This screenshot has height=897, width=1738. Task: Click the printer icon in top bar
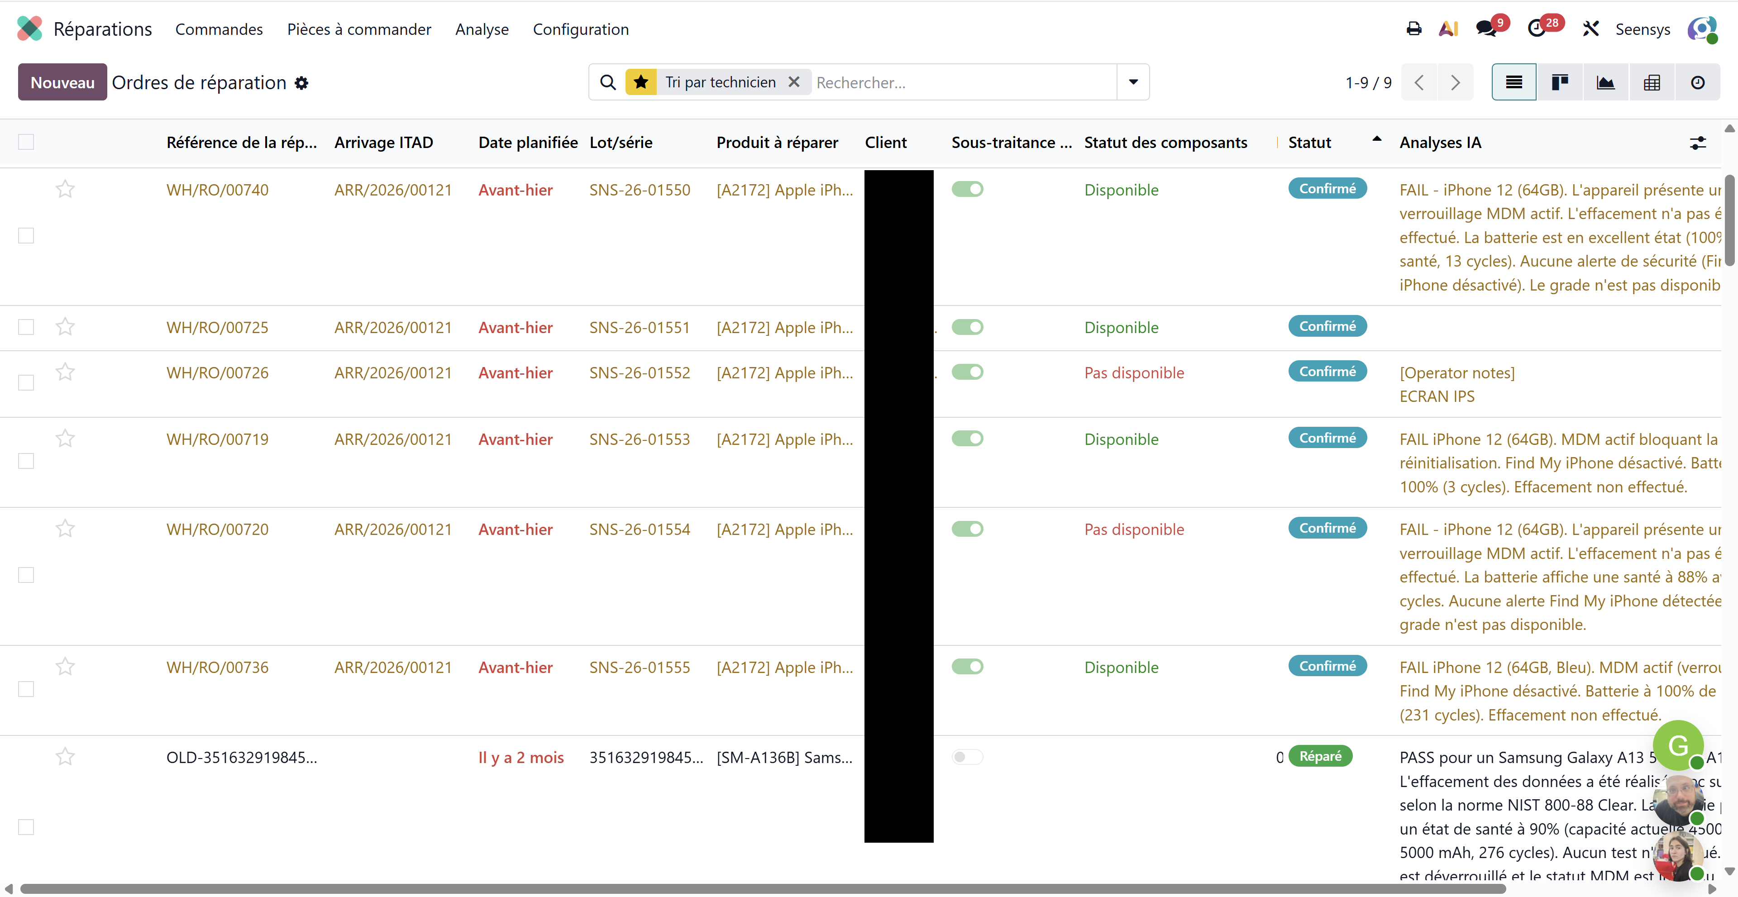point(1413,29)
